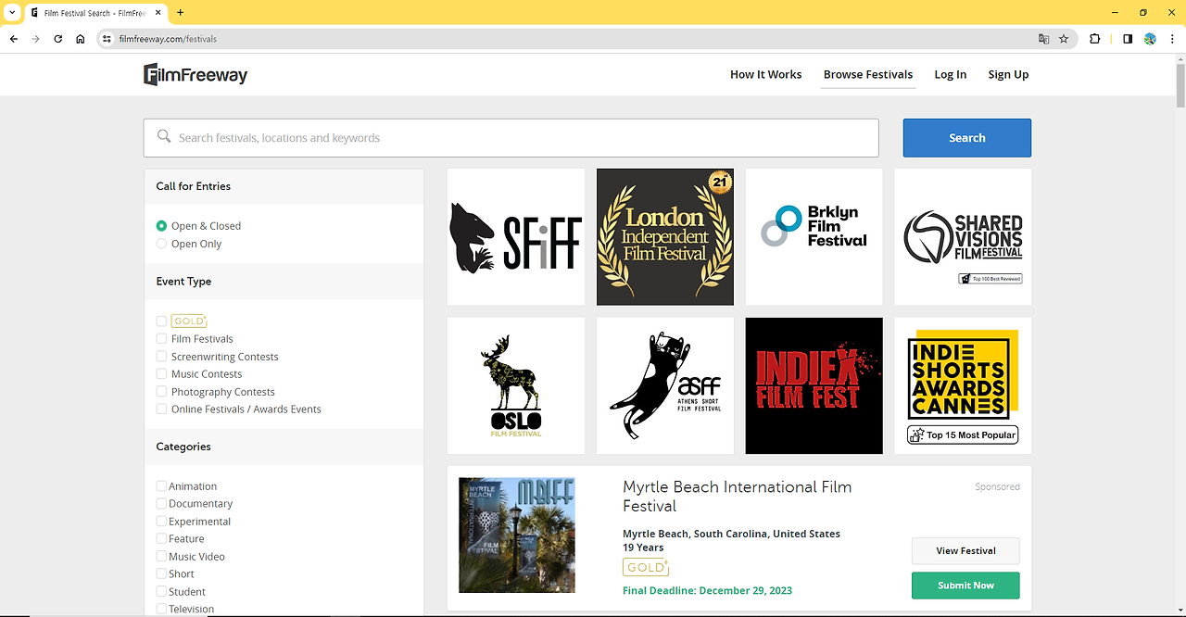Go to the browser home page
The image size is (1186, 617).
click(x=81, y=39)
